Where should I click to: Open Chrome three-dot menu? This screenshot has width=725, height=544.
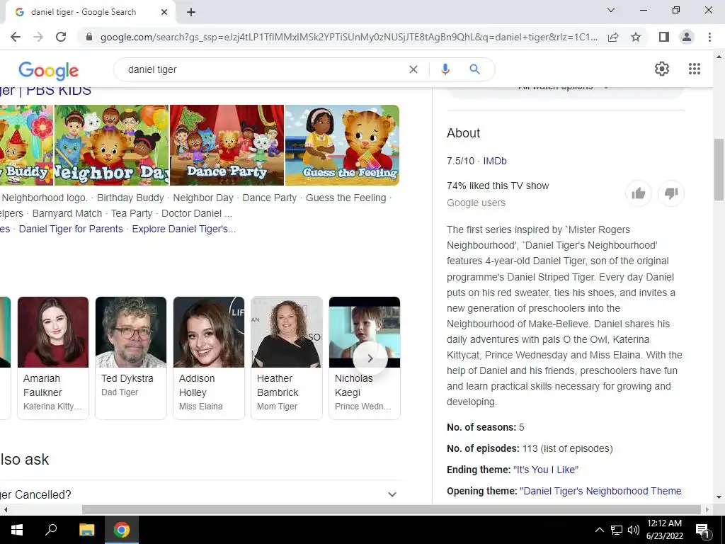pyautogui.click(x=709, y=37)
